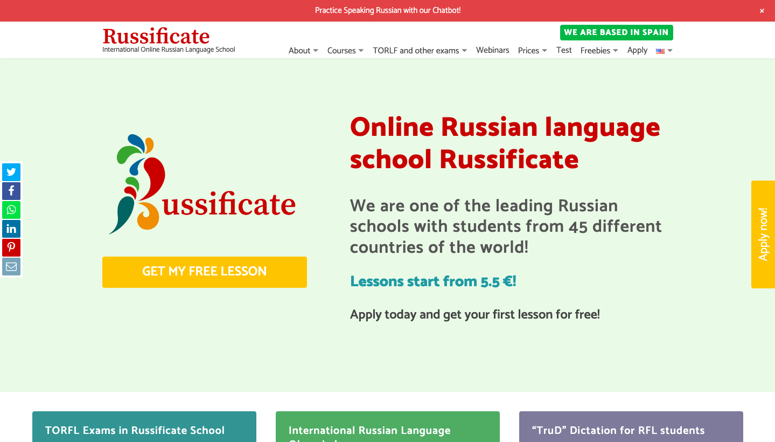Click the Facebook share icon
This screenshot has width=775, height=442.
tap(11, 191)
